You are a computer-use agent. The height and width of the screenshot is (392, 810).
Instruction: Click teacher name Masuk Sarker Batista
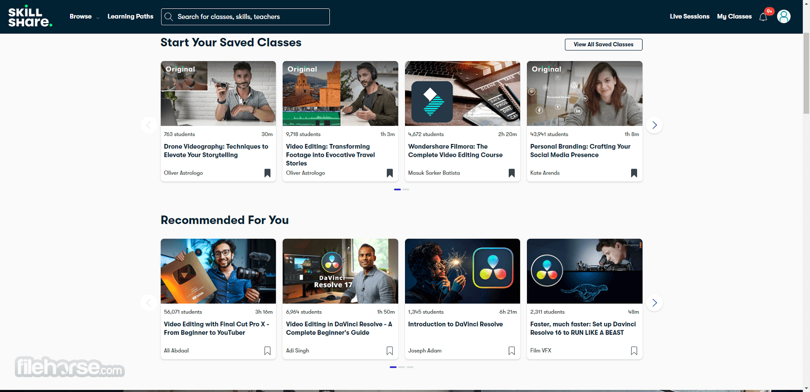click(434, 173)
